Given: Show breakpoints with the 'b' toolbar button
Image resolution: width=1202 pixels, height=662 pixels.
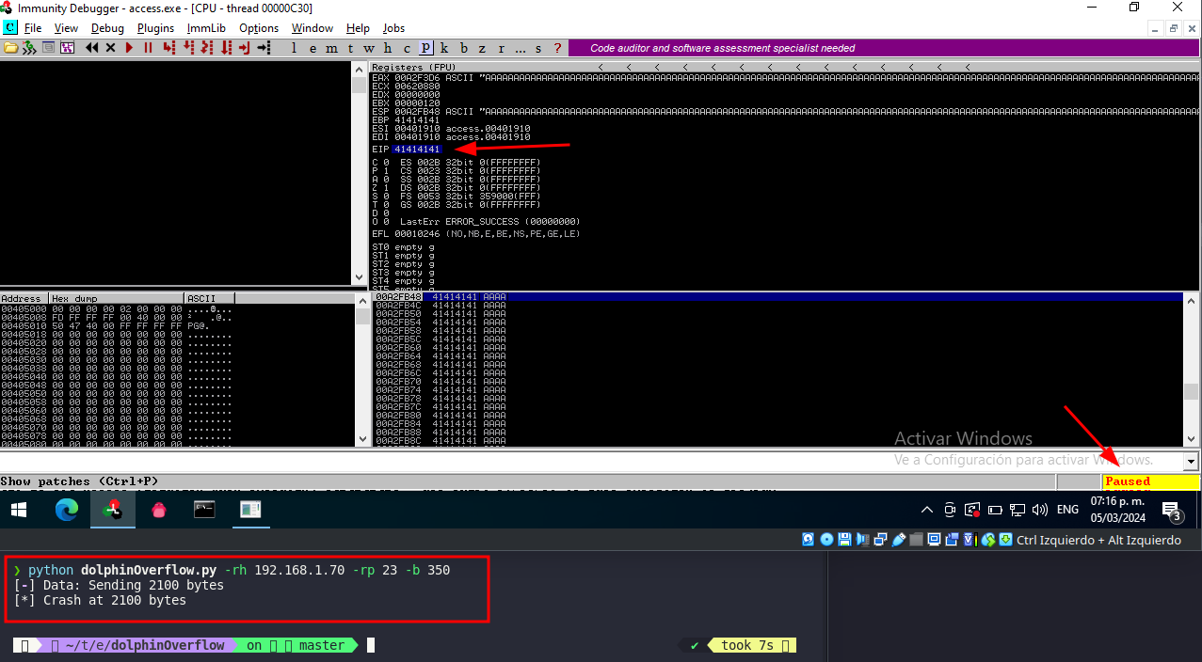Looking at the screenshot, I should coord(463,48).
